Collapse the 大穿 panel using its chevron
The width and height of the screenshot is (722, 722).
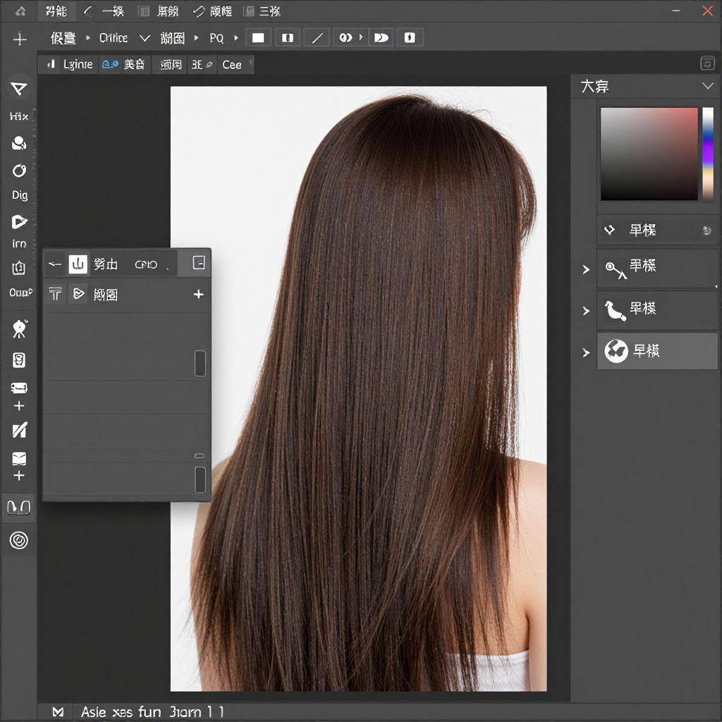point(708,86)
